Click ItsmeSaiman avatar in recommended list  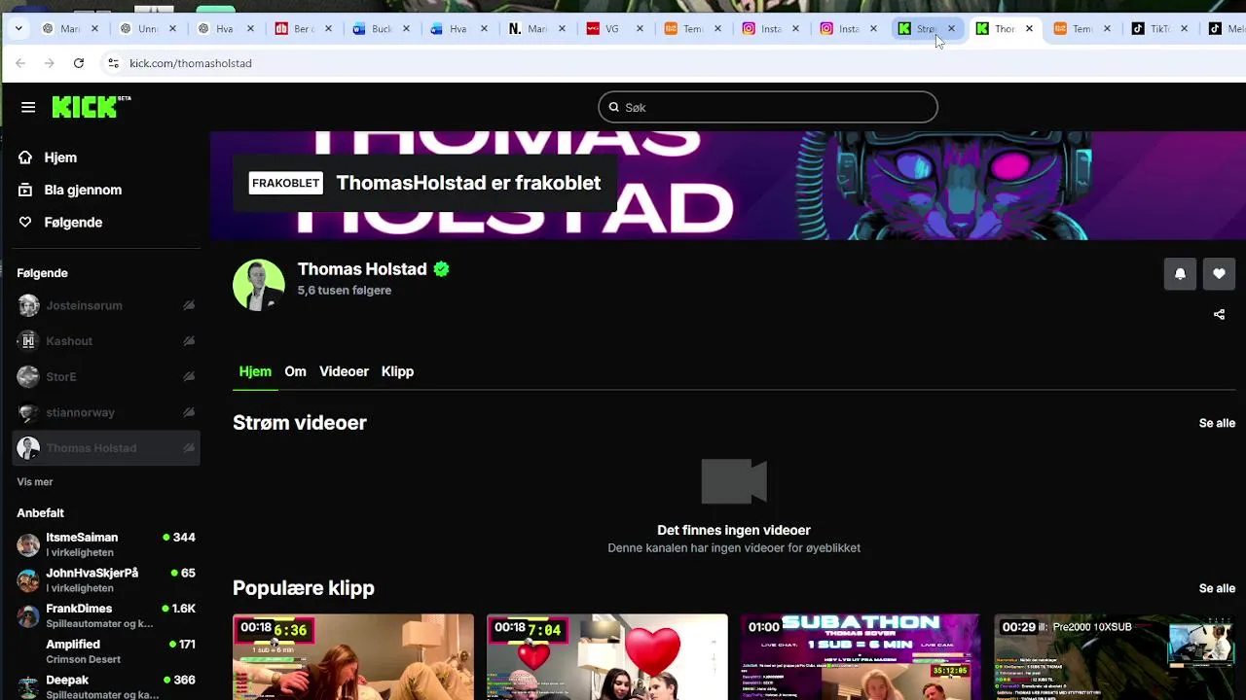pos(28,544)
